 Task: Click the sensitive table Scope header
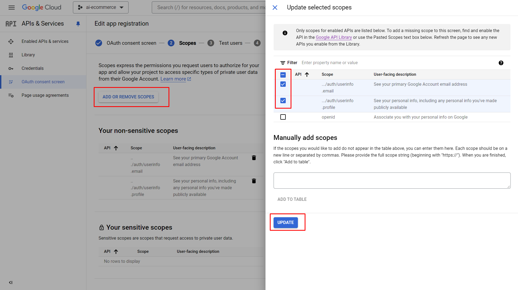point(143,251)
